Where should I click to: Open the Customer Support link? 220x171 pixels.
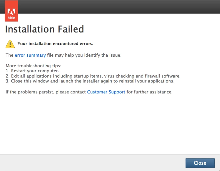106,92
